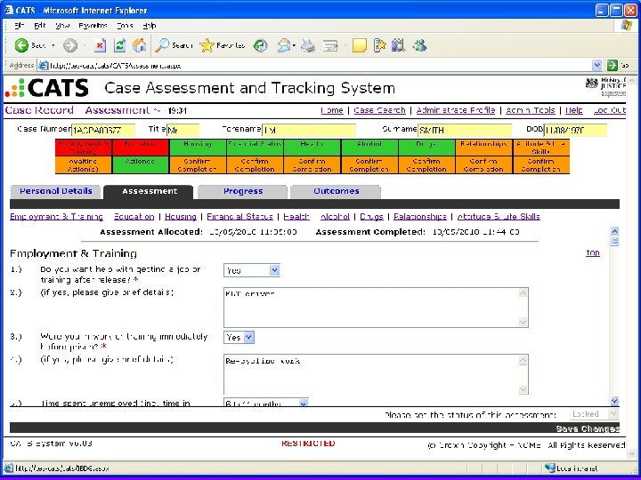This screenshot has height=480, width=641.
Task: Click the folder star icon in toolbar
Action: 379,45
